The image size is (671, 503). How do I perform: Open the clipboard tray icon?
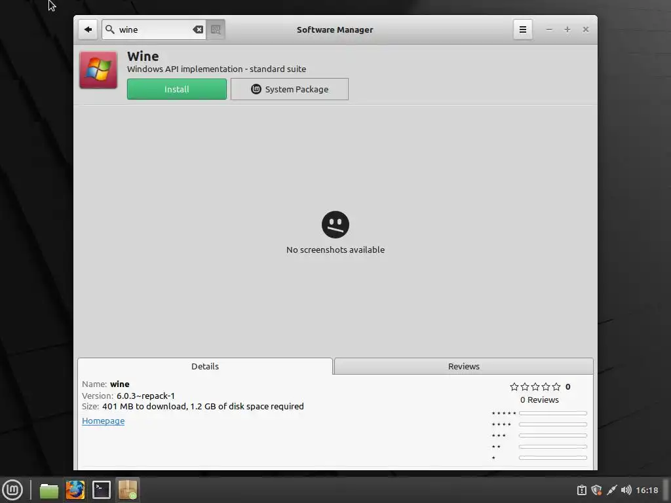[582, 490]
